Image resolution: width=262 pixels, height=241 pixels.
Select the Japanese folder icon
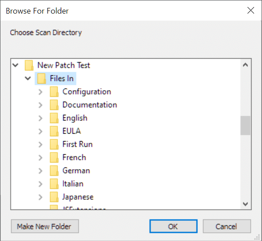tap(54, 197)
